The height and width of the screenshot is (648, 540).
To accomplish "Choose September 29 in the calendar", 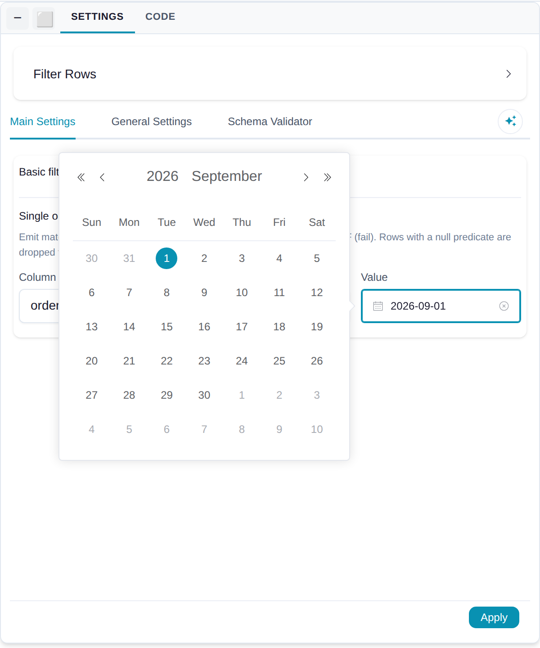I will (x=166, y=395).
